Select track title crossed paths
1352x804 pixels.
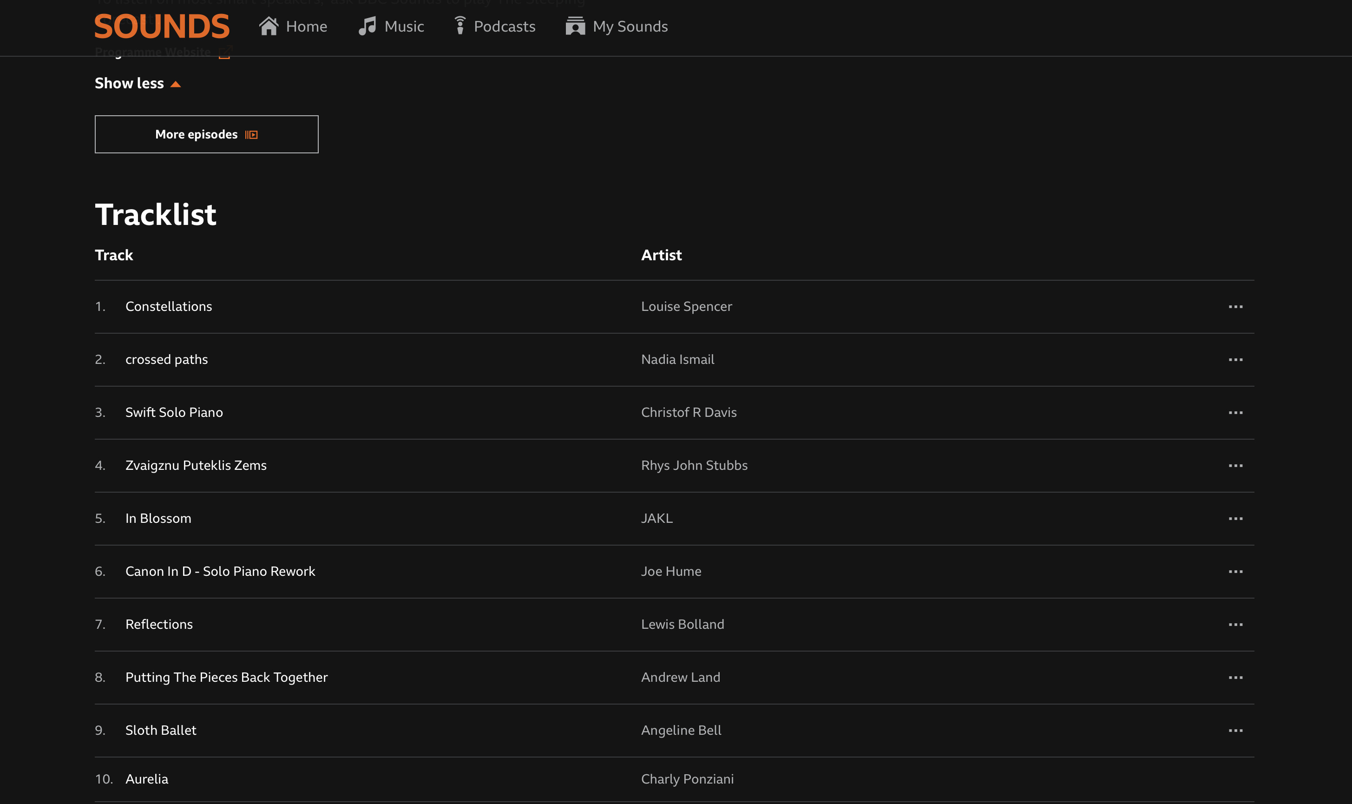(167, 360)
